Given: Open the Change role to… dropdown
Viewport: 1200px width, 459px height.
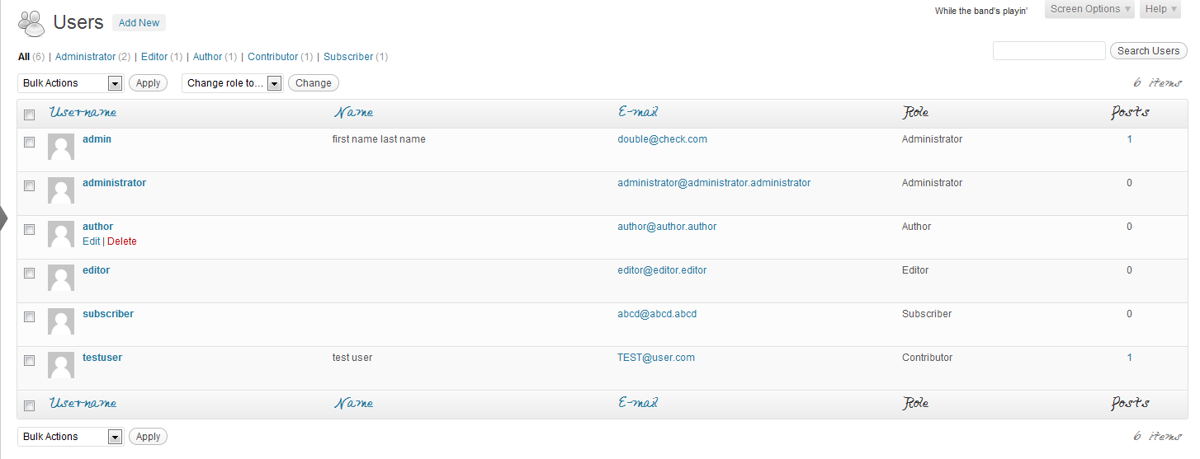Looking at the screenshot, I should click(x=232, y=83).
